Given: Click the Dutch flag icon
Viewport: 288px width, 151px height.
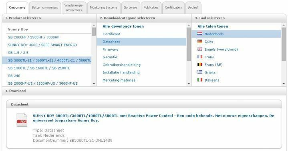Looking at the screenshot, I should coord(200,34).
